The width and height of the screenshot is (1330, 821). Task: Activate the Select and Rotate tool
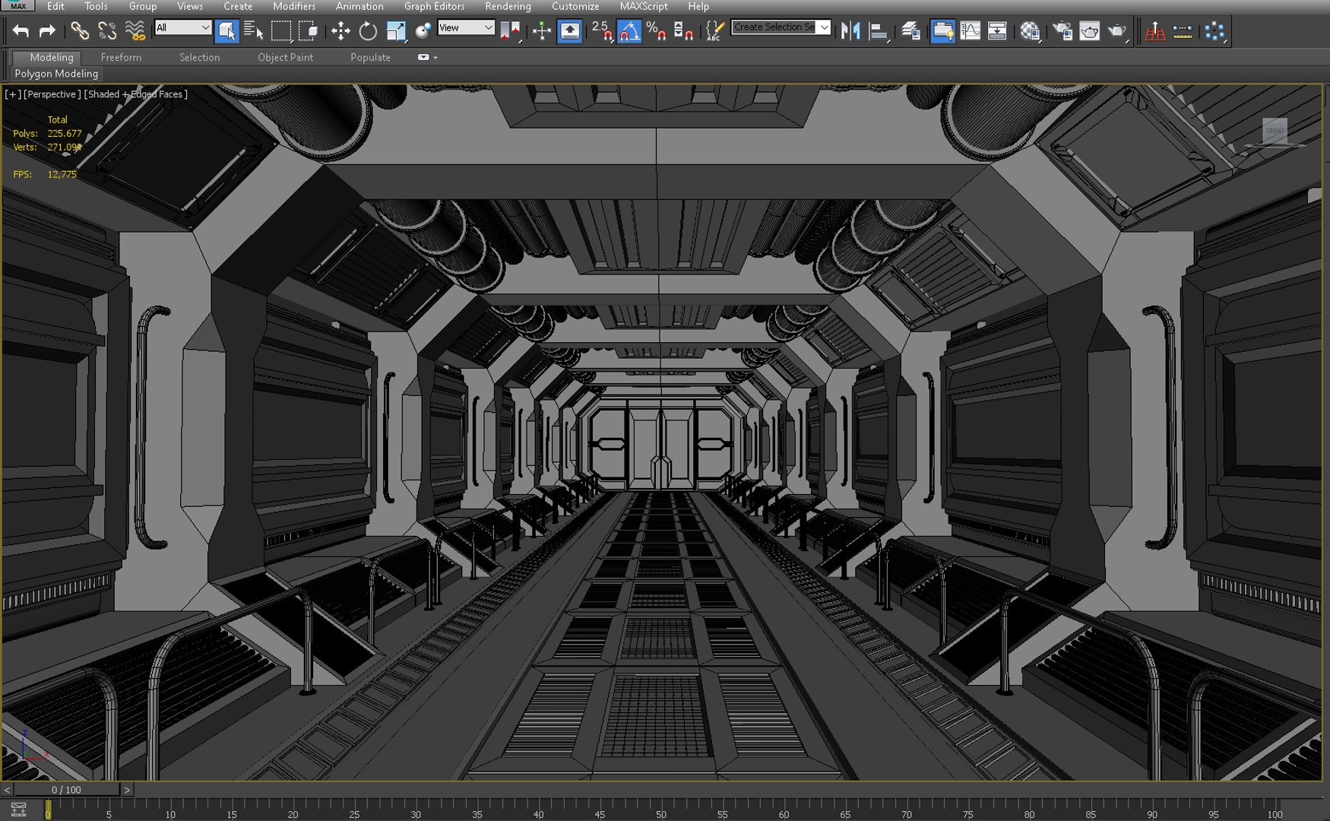[x=368, y=31]
